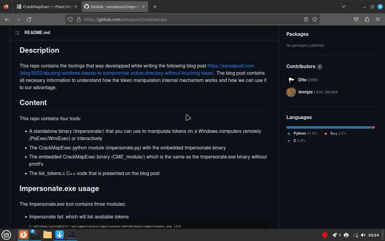This screenshot has height=241, width=385.
Task: Open the Firefox hamburger application menu
Action: coord(378,19)
